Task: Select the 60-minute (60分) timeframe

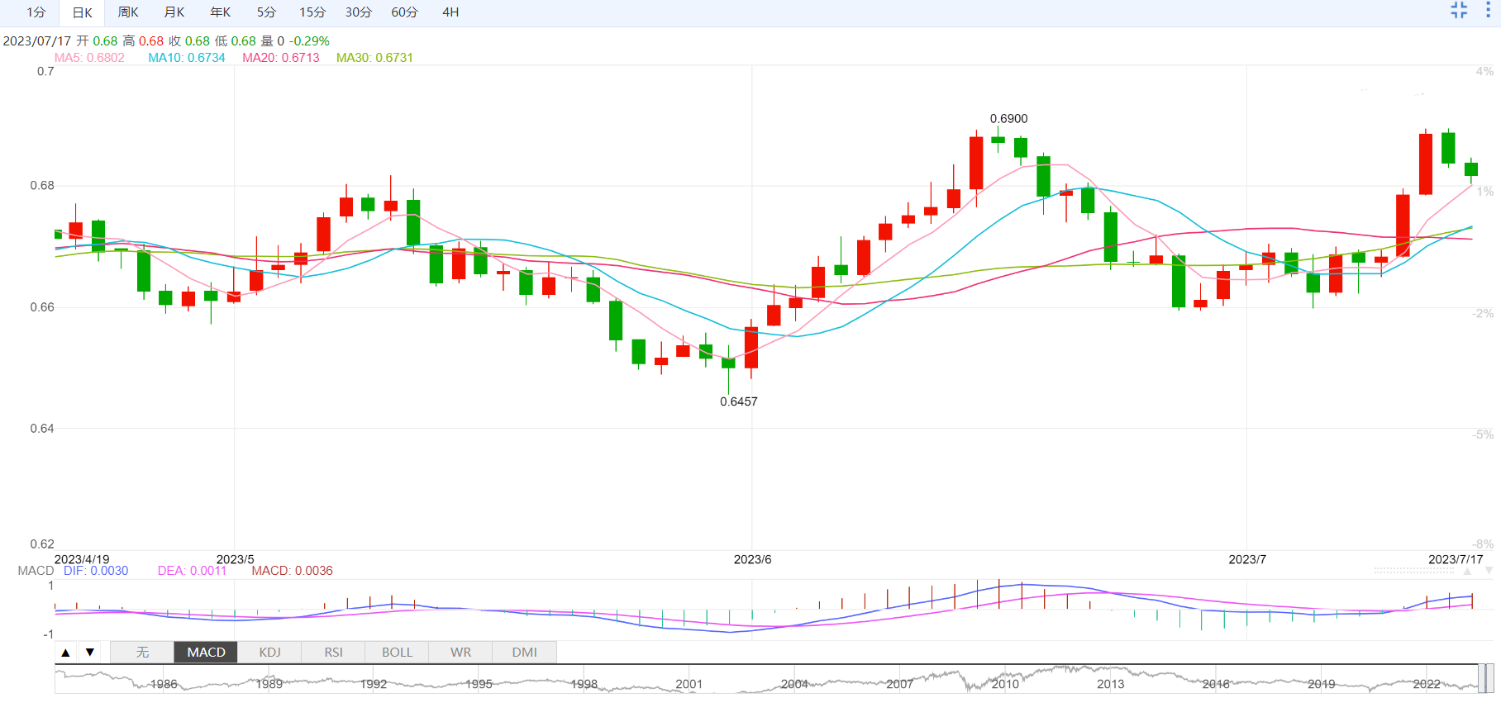Action: 404,12
